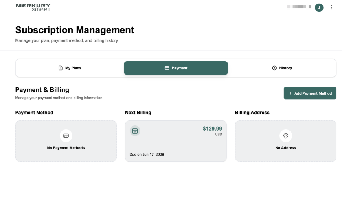
Task: Click the blurred account name in header
Action: [299, 7]
